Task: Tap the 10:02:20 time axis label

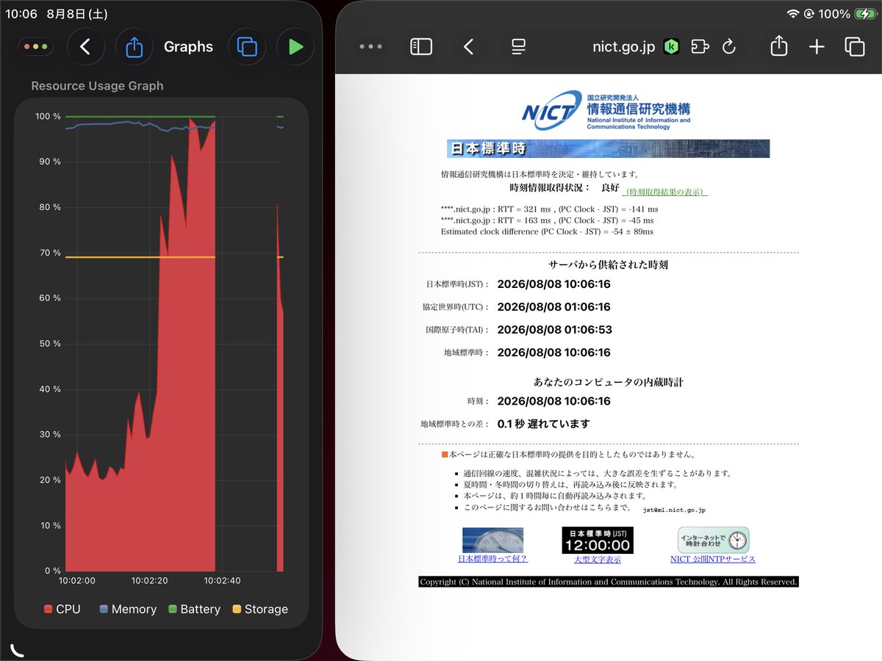Action: tap(148, 580)
